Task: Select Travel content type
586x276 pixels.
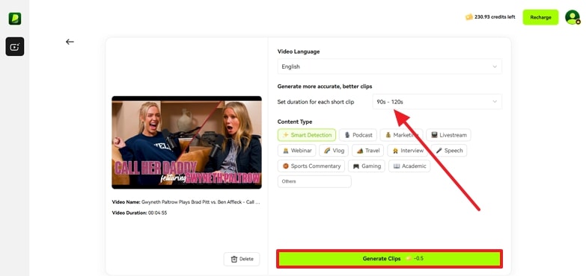Action: pyautogui.click(x=367, y=151)
